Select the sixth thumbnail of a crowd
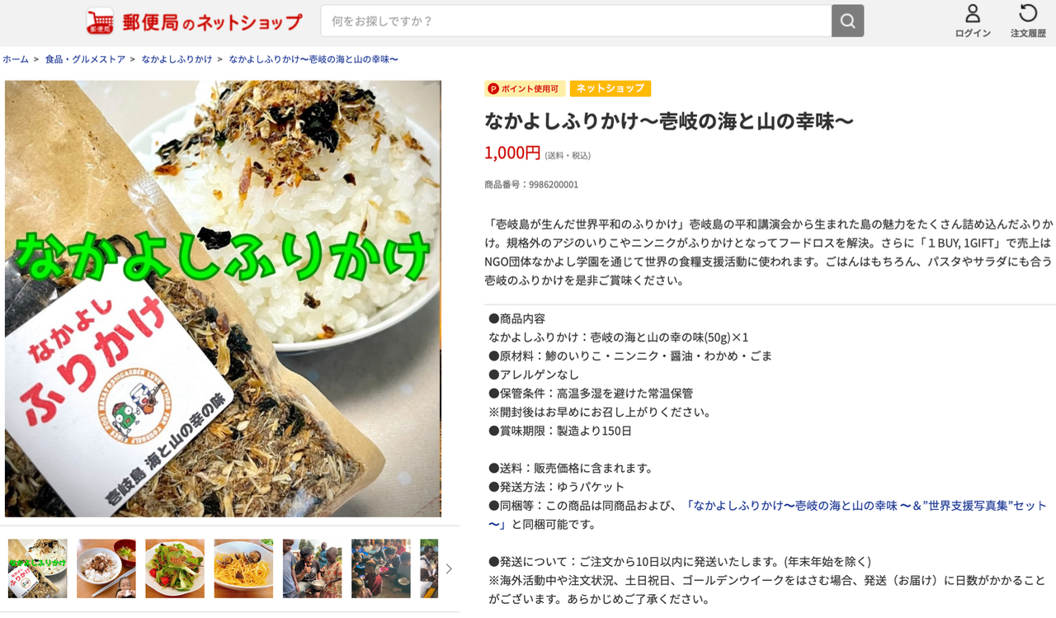This screenshot has width=1056, height=618. tap(380, 568)
